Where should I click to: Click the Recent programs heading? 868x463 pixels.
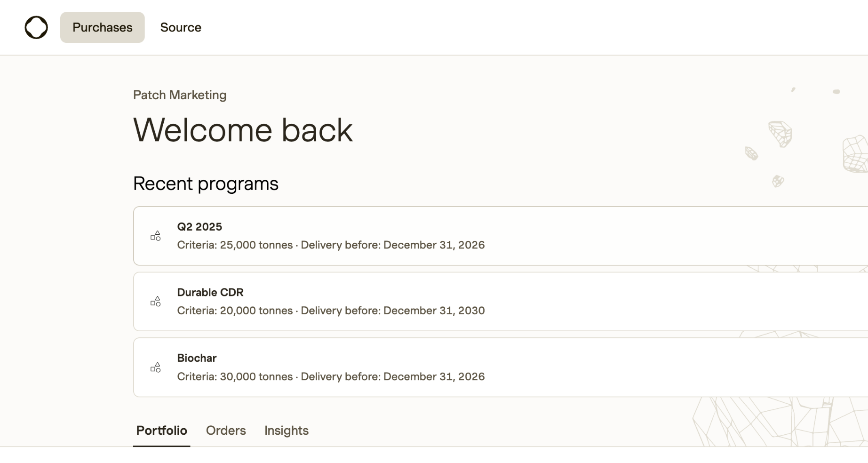(x=206, y=184)
